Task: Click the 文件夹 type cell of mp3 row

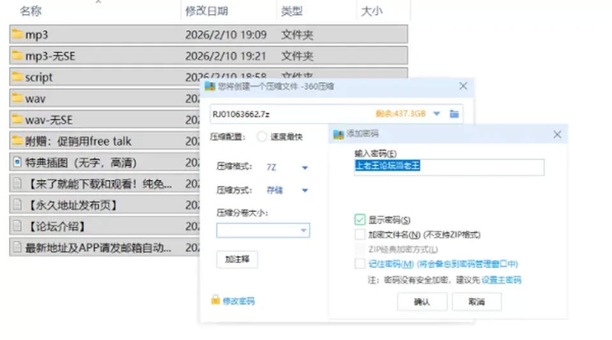Action: (297, 35)
